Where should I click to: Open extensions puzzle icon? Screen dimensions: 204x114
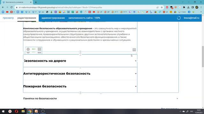tap(184, 7)
